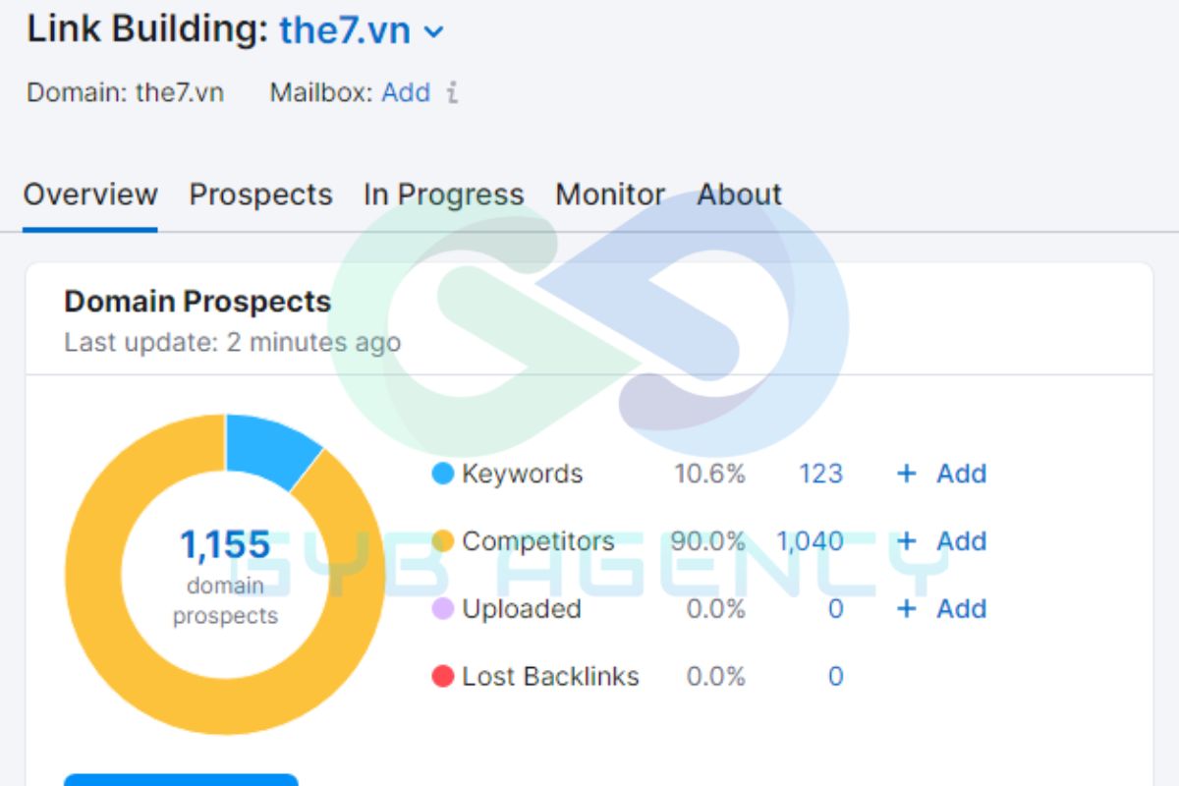
Task: Click the Competitors yellow legend dot
Action: [x=443, y=541]
